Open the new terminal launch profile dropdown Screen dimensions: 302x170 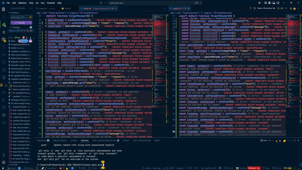tap(272, 141)
